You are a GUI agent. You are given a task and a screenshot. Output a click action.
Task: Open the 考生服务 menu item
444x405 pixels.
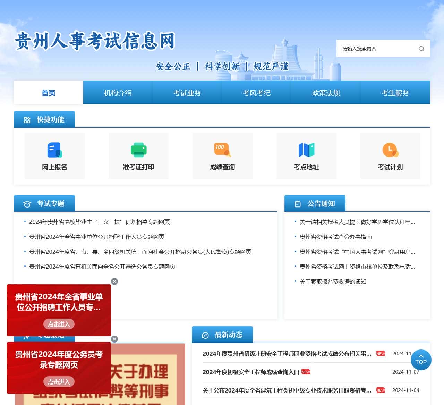pos(395,93)
